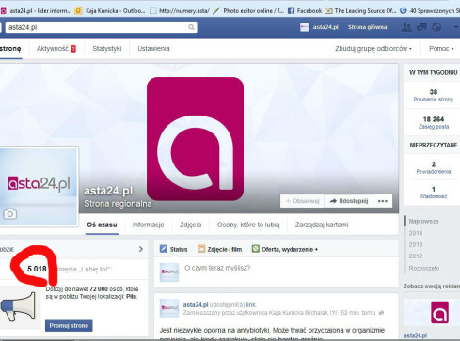
Task: Open the Ustawienia tab
Action: (153, 49)
